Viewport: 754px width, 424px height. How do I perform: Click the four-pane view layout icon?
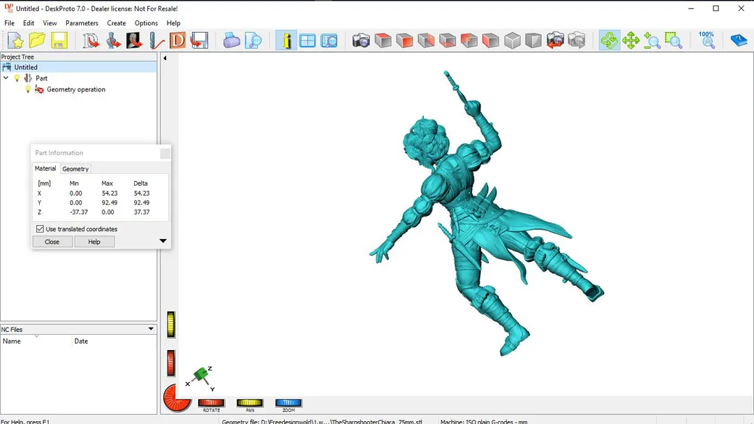click(x=307, y=41)
